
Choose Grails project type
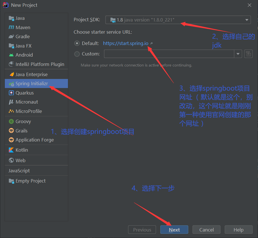click(x=36, y=131)
